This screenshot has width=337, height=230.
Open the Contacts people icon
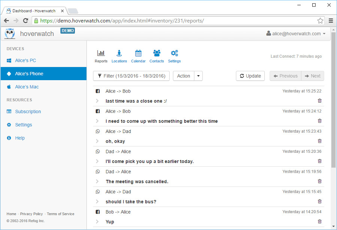pyautogui.click(x=157, y=53)
